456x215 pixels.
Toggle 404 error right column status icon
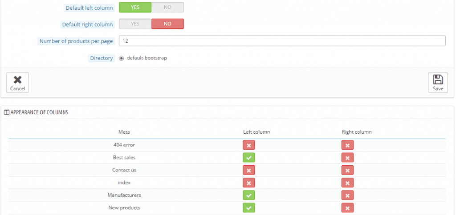pos(347,145)
